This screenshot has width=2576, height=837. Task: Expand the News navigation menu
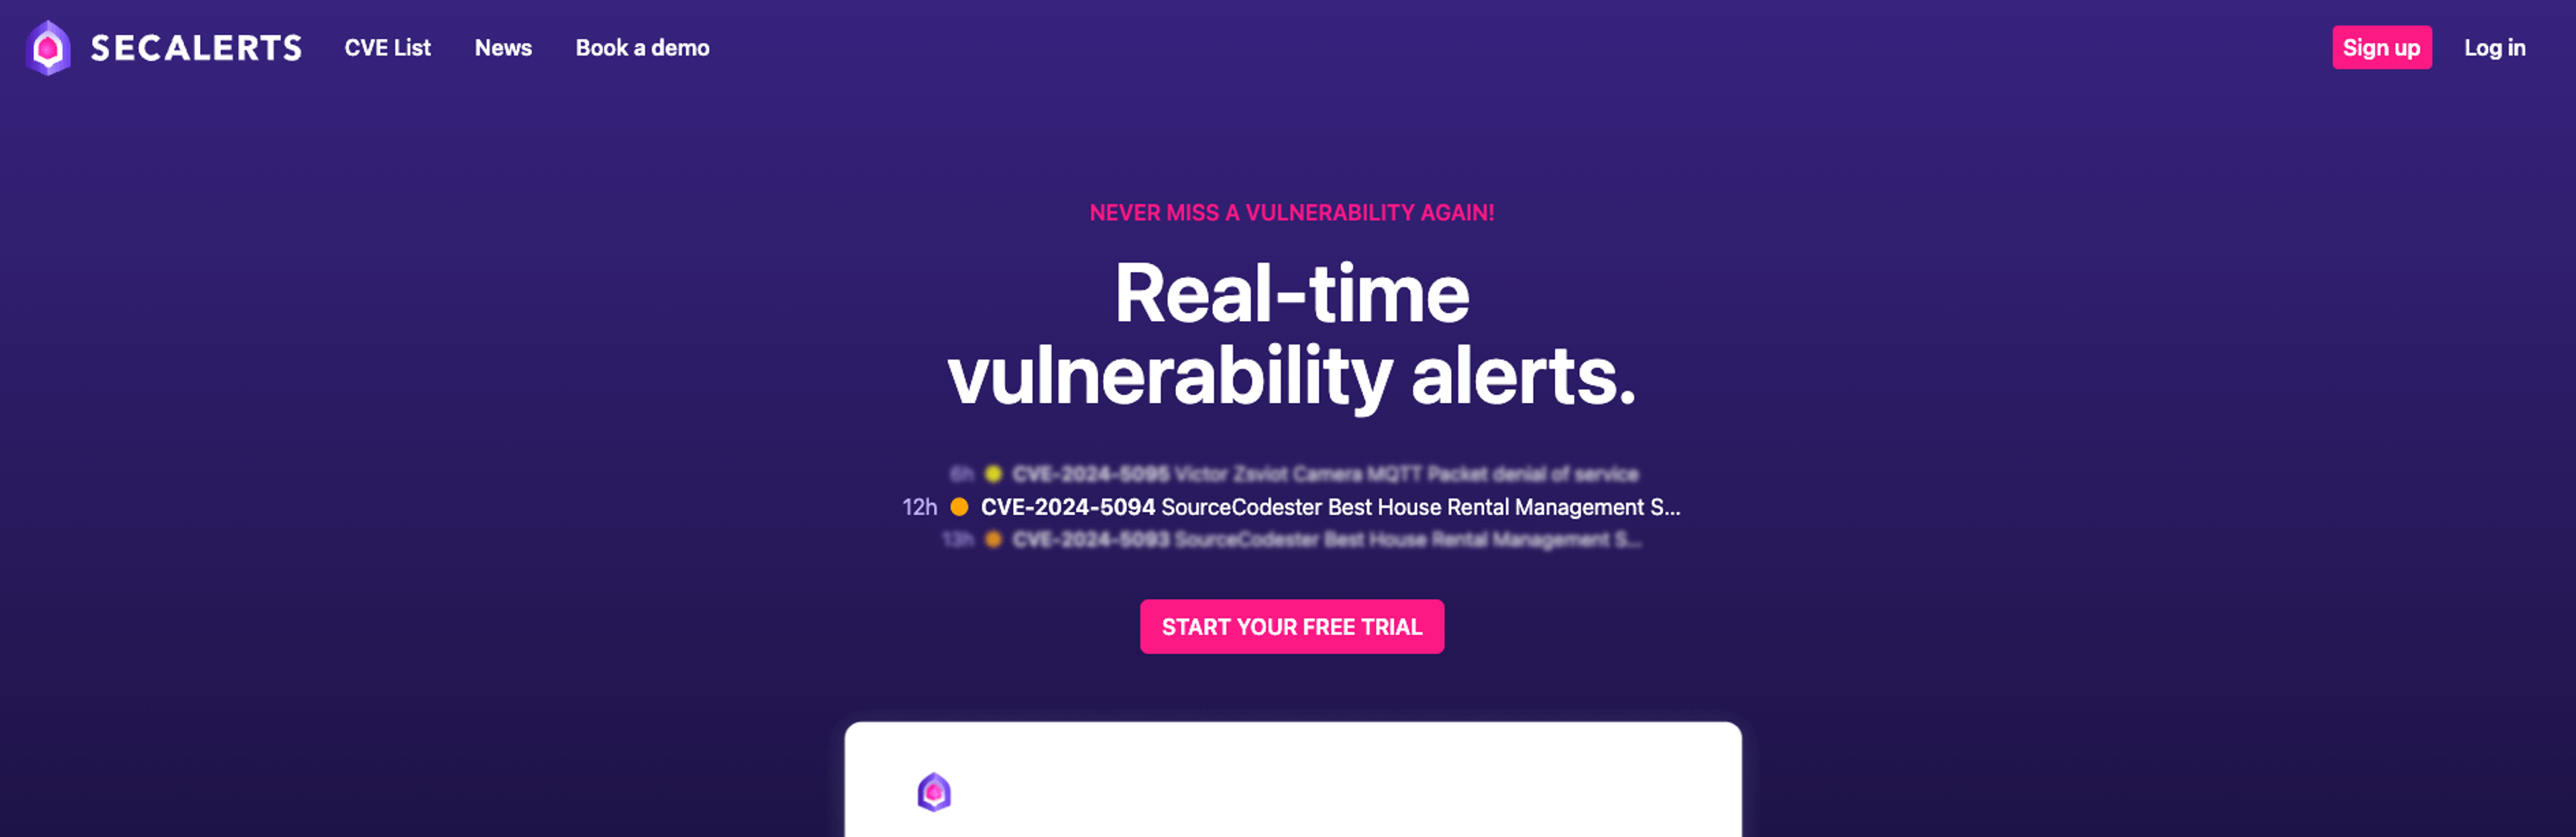[x=502, y=46]
